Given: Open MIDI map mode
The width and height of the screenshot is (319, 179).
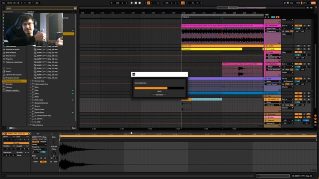Looking at the screenshot, I should pos(298,3).
